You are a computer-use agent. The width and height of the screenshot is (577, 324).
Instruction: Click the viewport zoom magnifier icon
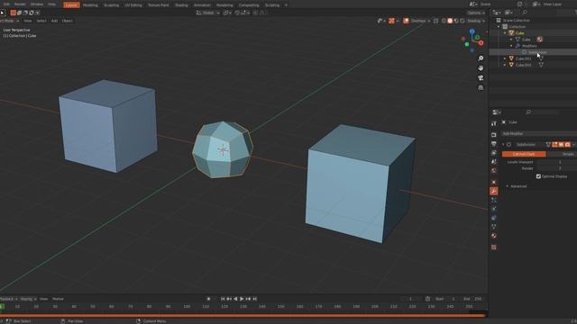481,58
